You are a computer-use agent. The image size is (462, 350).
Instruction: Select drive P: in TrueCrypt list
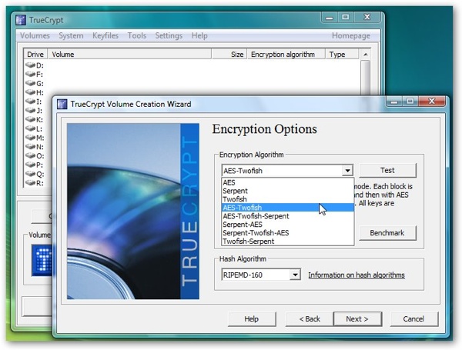[x=34, y=165]
